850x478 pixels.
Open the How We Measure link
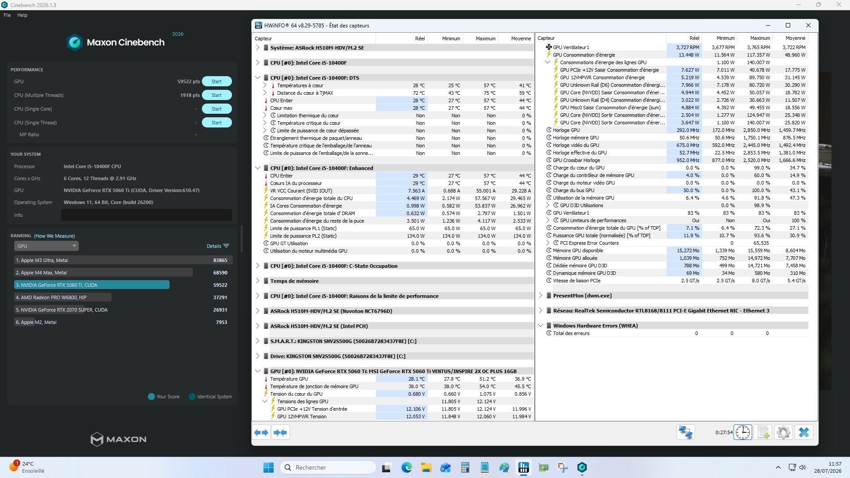pyautogui.click(x=54, y=236)
